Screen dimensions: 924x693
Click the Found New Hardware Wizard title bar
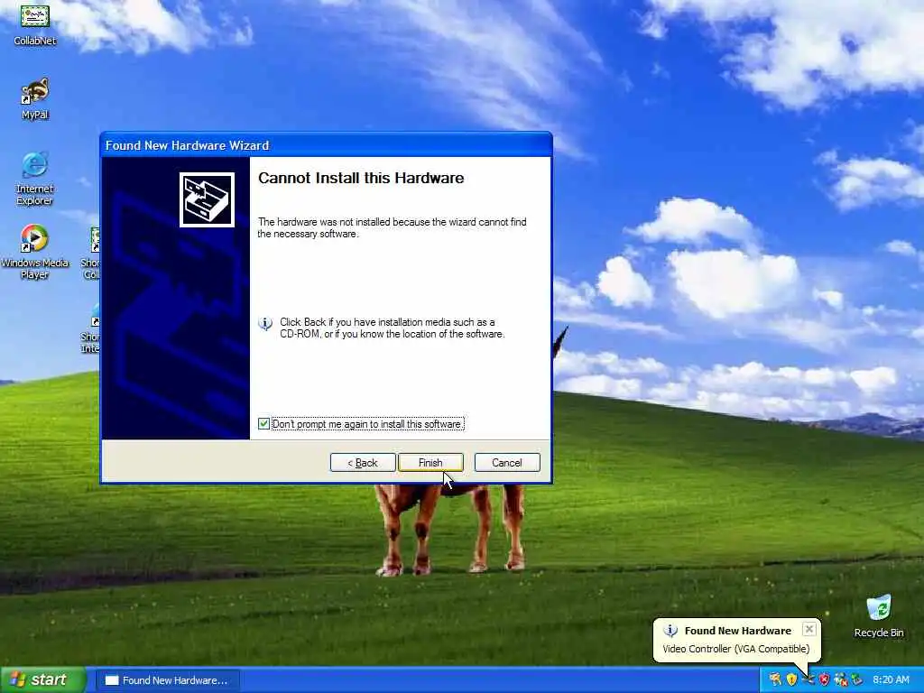(x=326, y=145)
